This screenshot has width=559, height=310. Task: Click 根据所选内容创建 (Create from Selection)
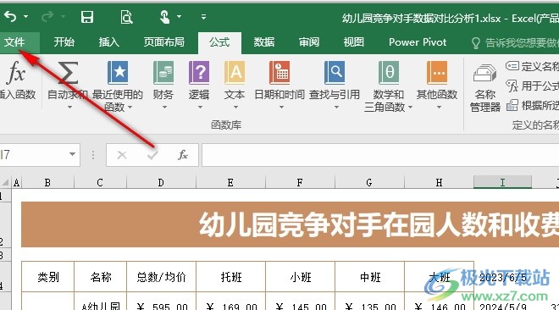(532, 105)
